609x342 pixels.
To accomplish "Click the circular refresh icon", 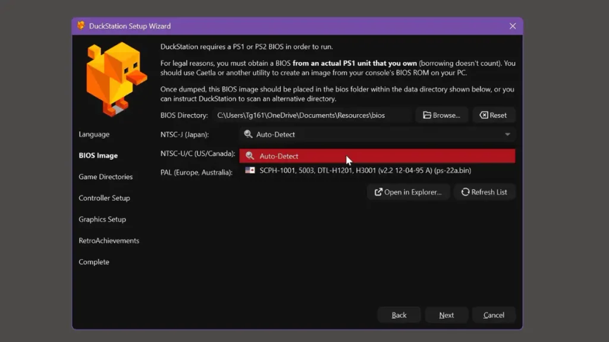I will (x=465, y=192).
